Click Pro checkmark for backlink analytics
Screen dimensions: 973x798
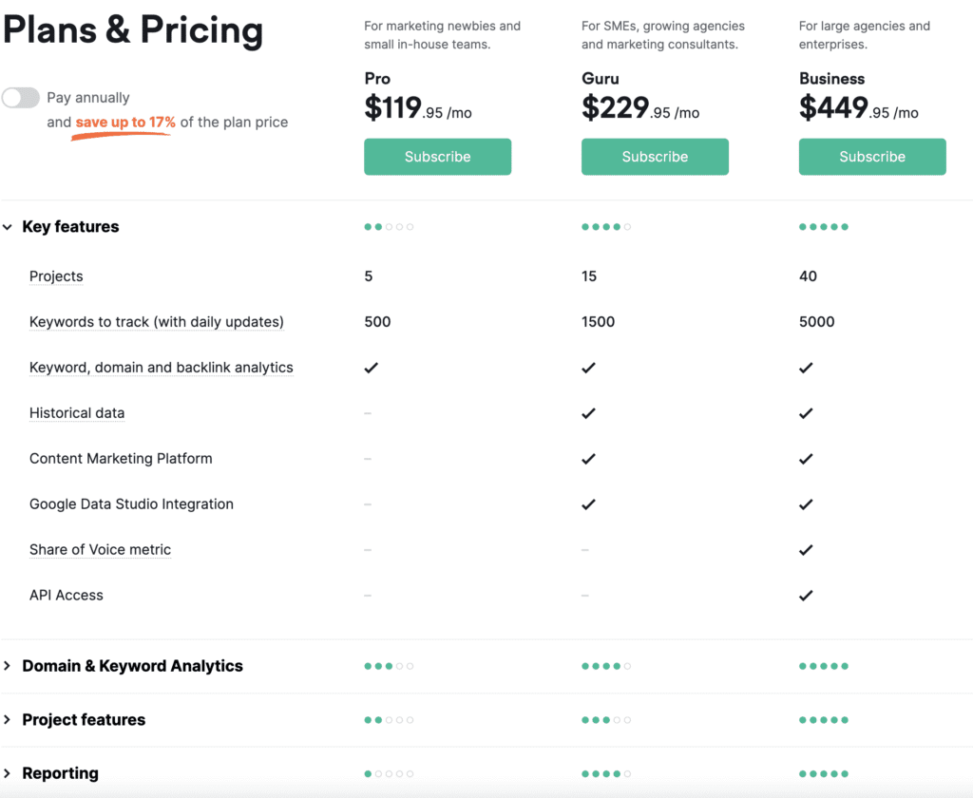click(372, 368)
